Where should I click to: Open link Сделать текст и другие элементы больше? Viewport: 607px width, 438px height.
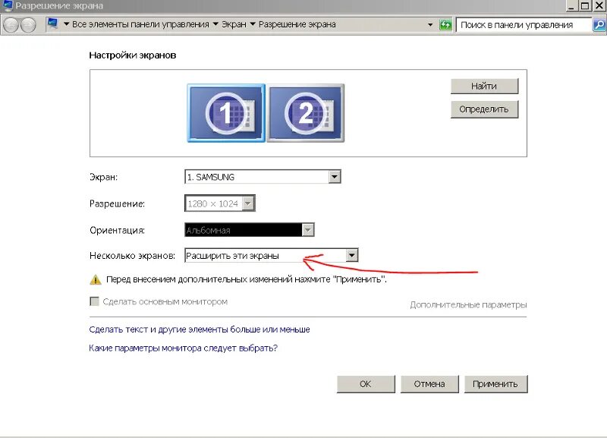[200, 329]
